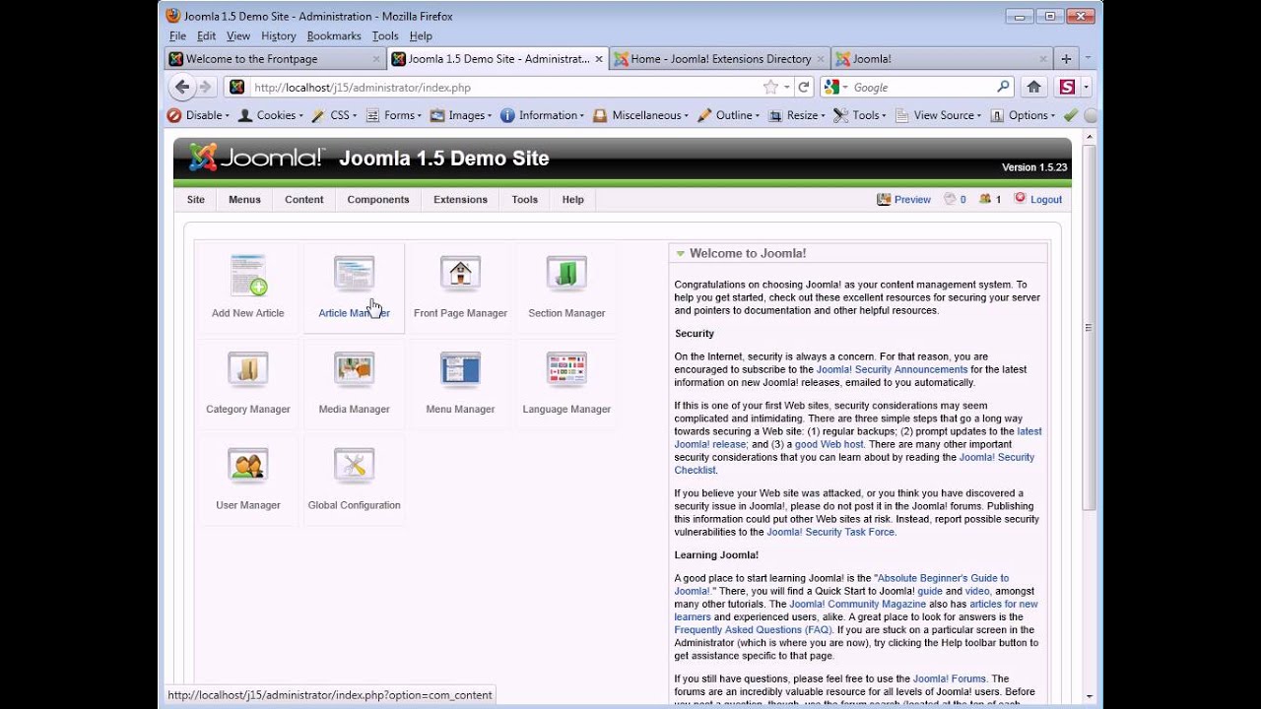The image size is (1261, 709).
Task: Click the Joomla! logo in header
Action: point(256,158)
